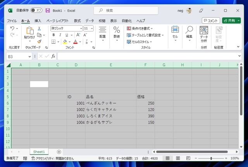Open the font name dropdown
This screenshot has height=167, width=248.
click(81, 28)
